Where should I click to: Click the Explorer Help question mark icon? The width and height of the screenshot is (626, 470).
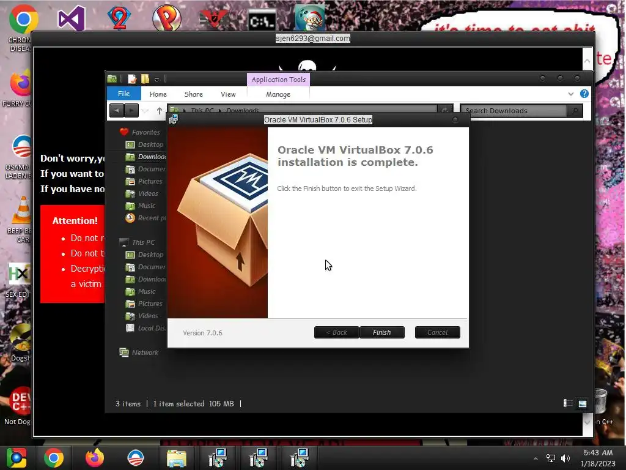pos(584,94)
